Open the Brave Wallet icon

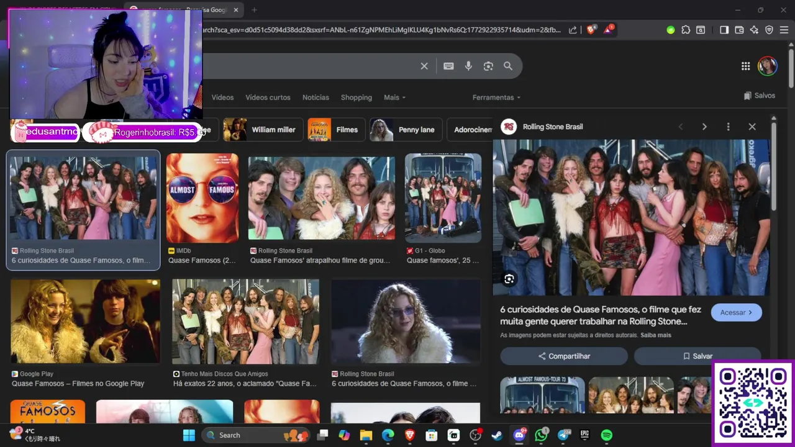point(739,30)
